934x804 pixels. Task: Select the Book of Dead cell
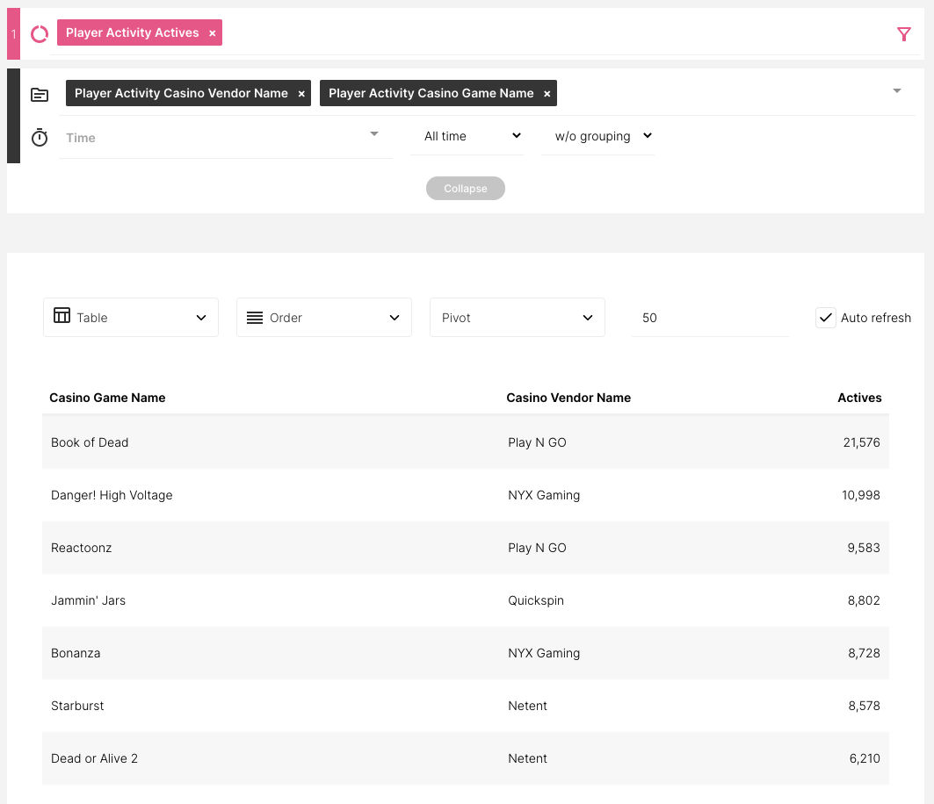point(90,442)
